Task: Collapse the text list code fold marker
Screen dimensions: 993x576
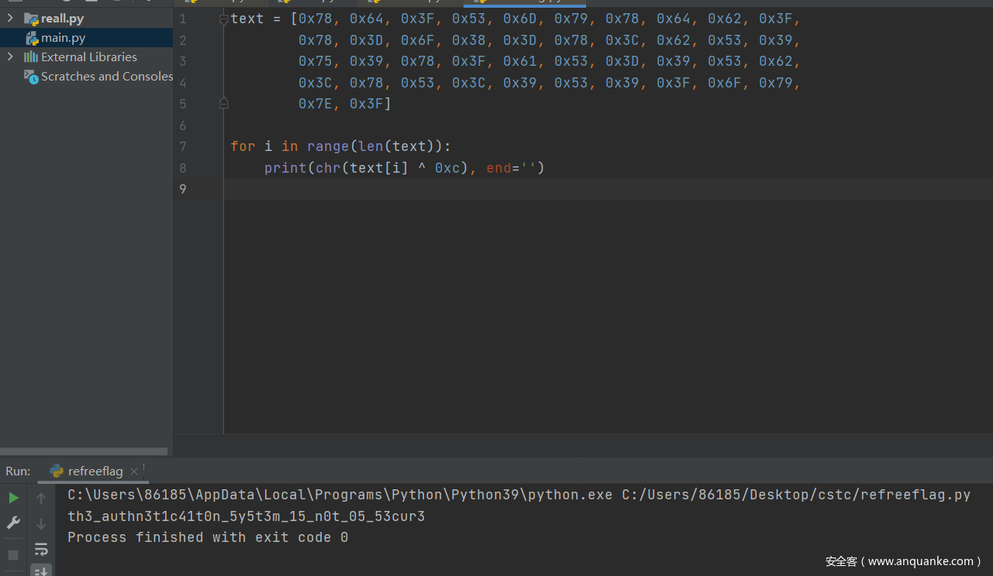Action: [x=223, y=19]
